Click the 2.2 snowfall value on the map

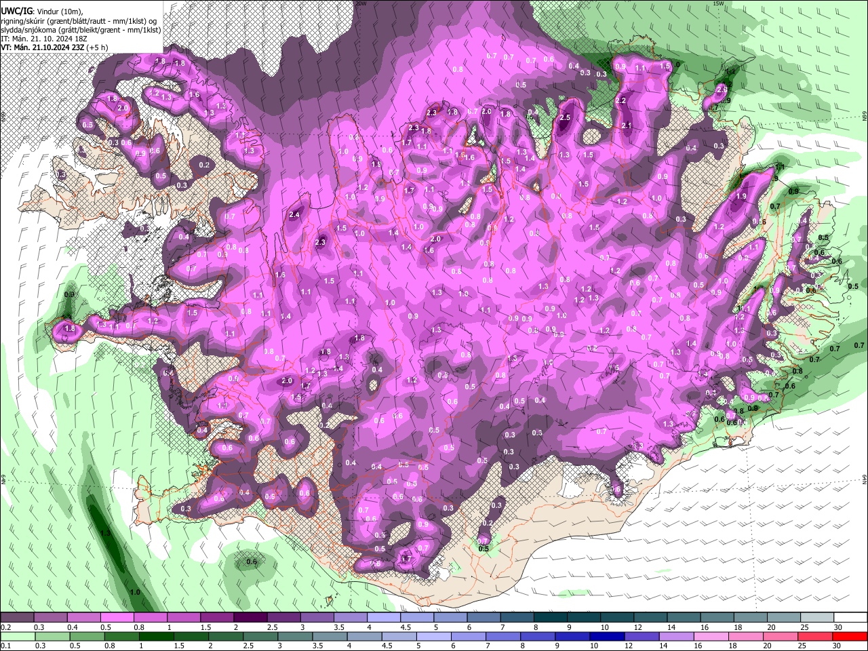(620, 100)
